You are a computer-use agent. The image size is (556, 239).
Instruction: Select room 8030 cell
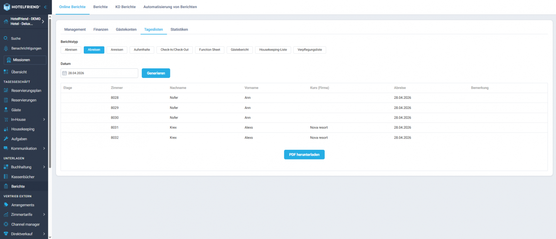click(115, 117)
